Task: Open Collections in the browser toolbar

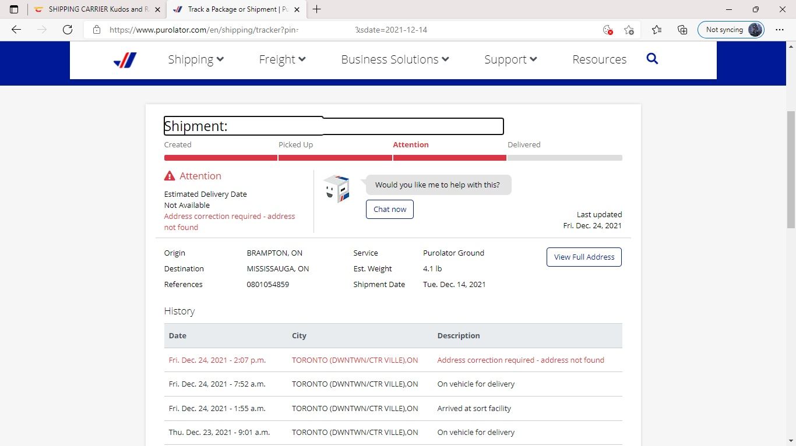Action: (x=682, y=29)
